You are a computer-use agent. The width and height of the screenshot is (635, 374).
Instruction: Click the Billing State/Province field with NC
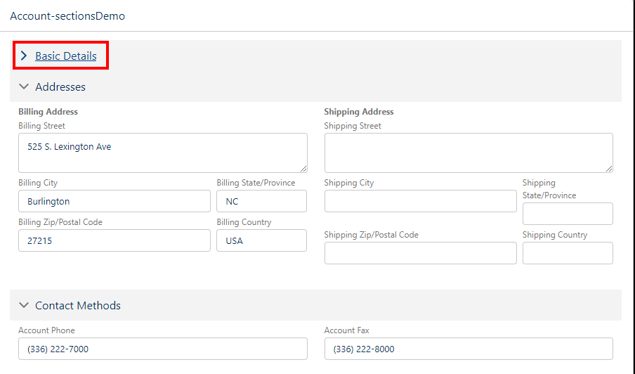coord(261,201)
